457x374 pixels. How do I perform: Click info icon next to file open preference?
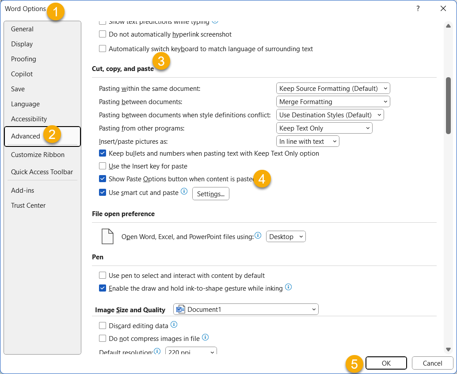tap(258, 236)
